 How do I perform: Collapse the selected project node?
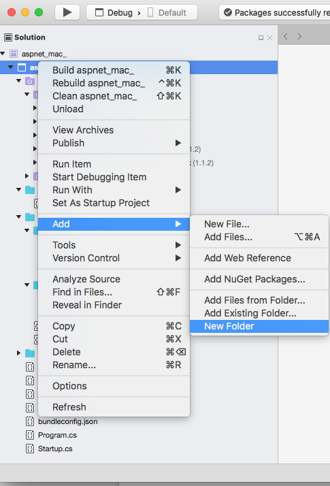[10, 67]
